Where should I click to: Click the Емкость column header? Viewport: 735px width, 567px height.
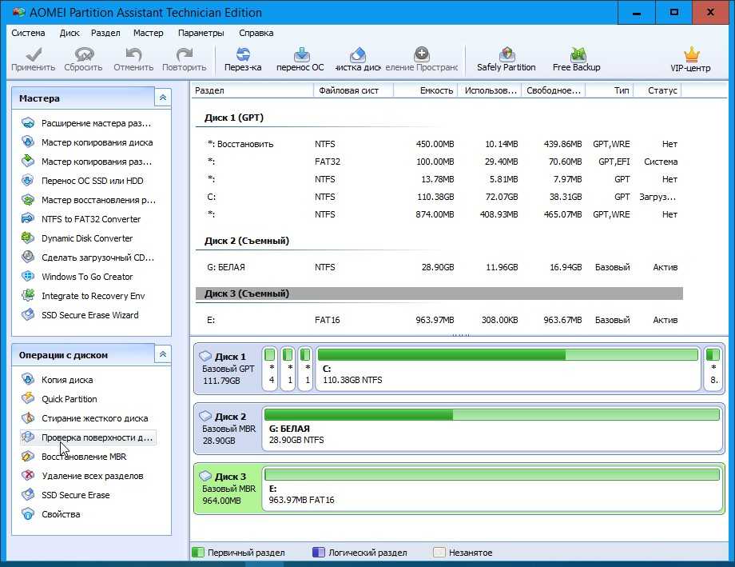(435, 90)
